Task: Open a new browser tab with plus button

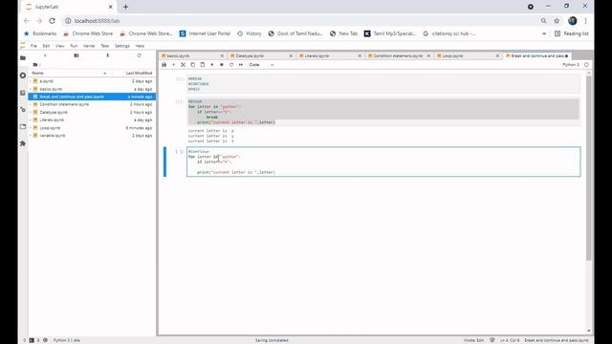Action: [125, 7]
